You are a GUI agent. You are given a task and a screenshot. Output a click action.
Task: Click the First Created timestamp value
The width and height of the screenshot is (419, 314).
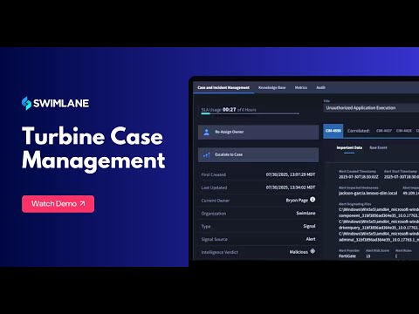(x=291, y=174)
